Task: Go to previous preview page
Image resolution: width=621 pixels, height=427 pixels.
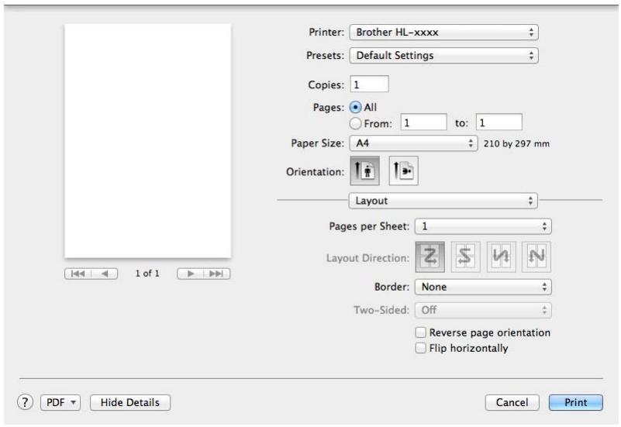Action: point(105,274)
